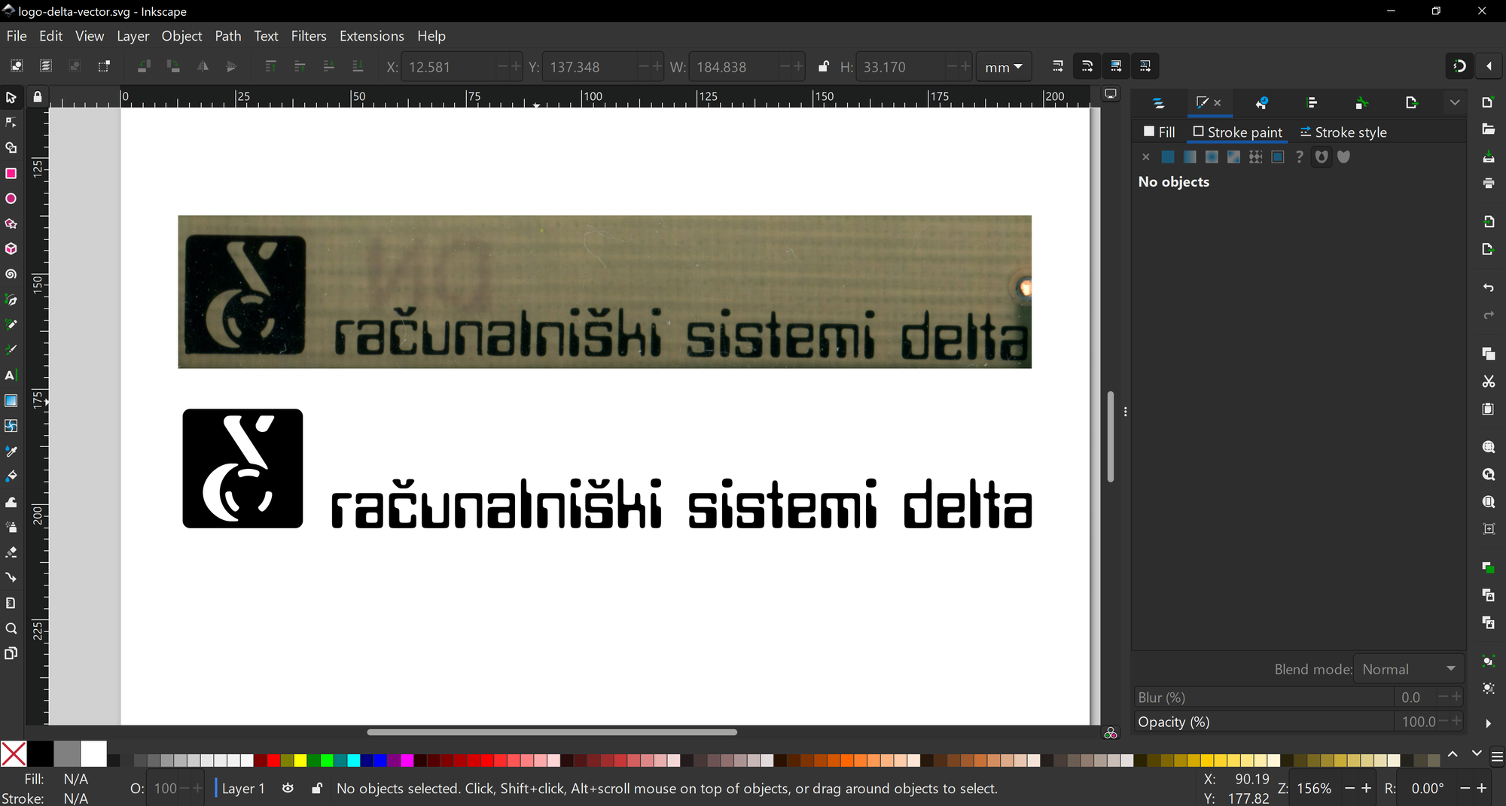Select the Zoom tool in toolbox
The width and height of the screenshot is (1506, 806).
coord(11,628)
